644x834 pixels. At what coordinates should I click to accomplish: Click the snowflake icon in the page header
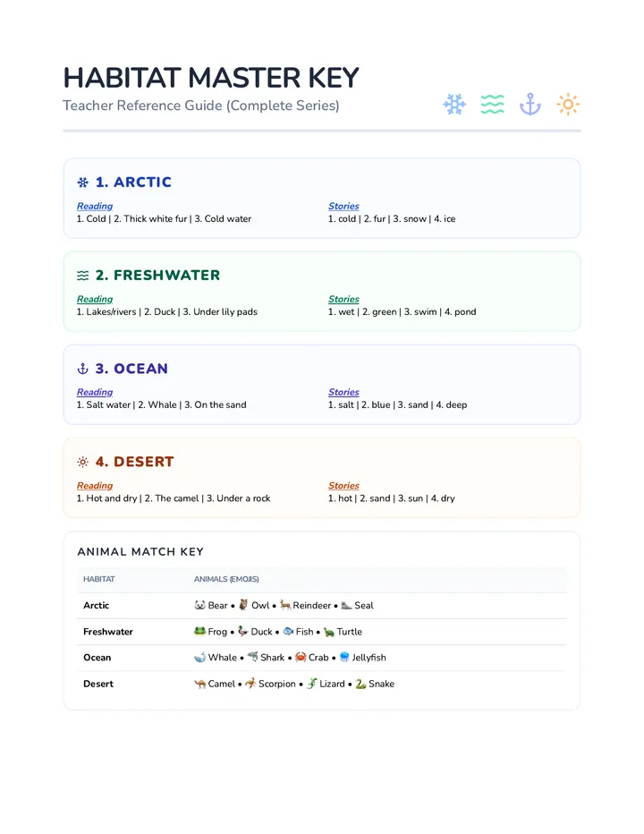coord(454,104)
